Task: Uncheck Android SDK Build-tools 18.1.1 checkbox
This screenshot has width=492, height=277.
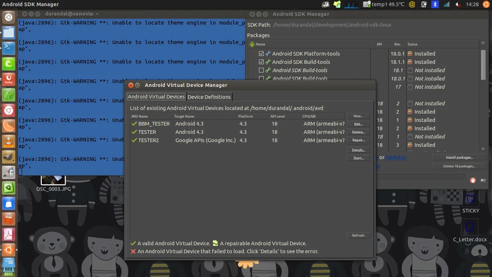Action: [x=261, y=62]
